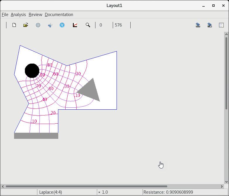Open the Review menu
The width and height of the screenshot is (229, 196).
35,15
